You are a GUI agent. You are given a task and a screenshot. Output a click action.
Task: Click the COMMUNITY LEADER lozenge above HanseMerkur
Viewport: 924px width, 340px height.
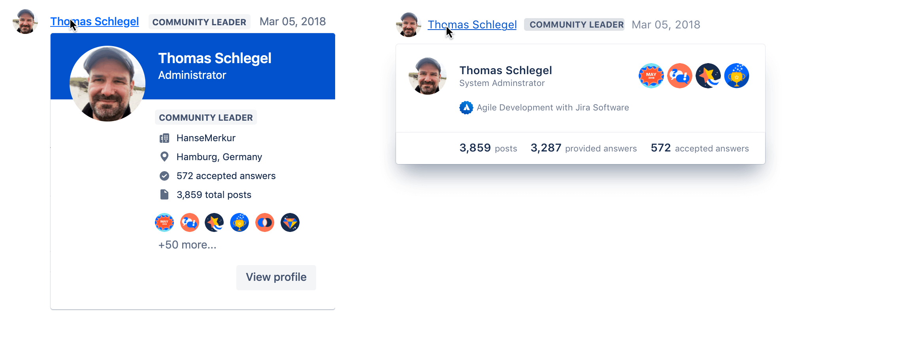(206, 118)
